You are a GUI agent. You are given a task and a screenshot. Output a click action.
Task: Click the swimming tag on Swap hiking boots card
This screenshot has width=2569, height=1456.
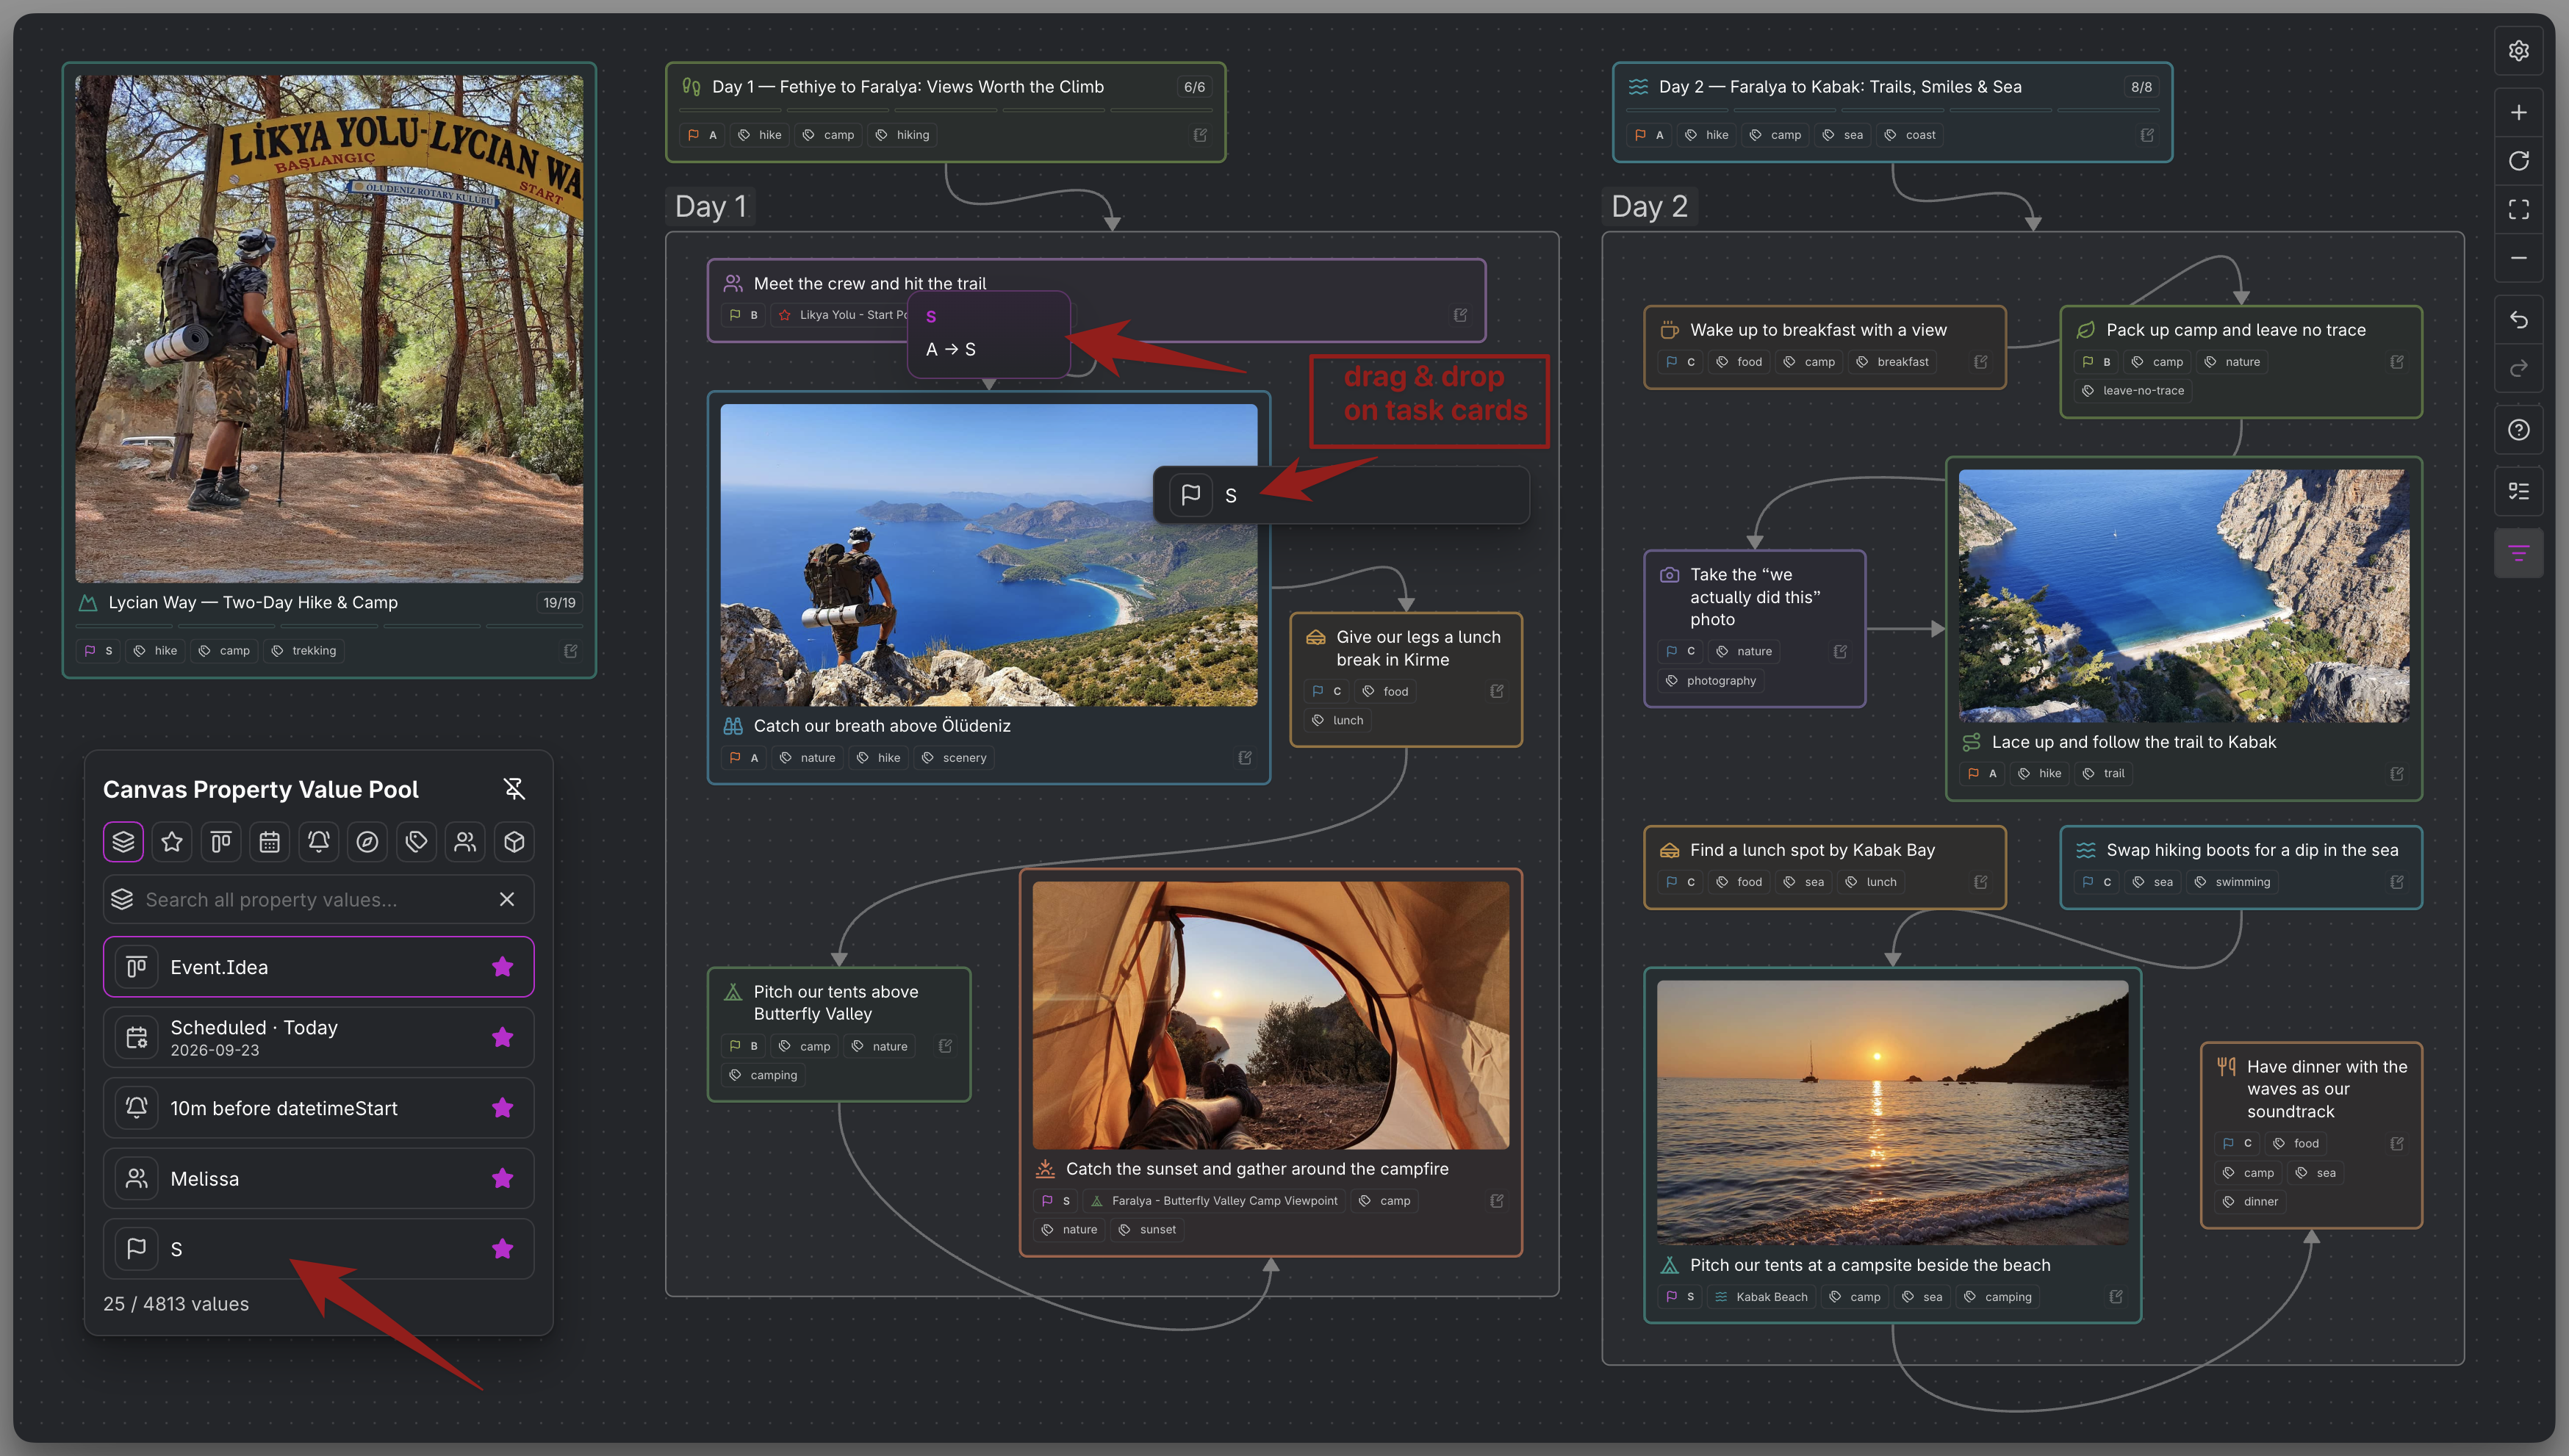(2232, 882)
